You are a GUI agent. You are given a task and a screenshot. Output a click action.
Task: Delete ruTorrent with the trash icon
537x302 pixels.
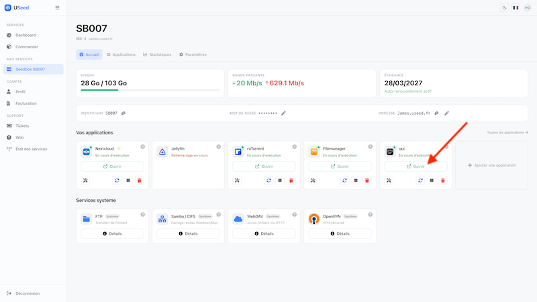291,181
